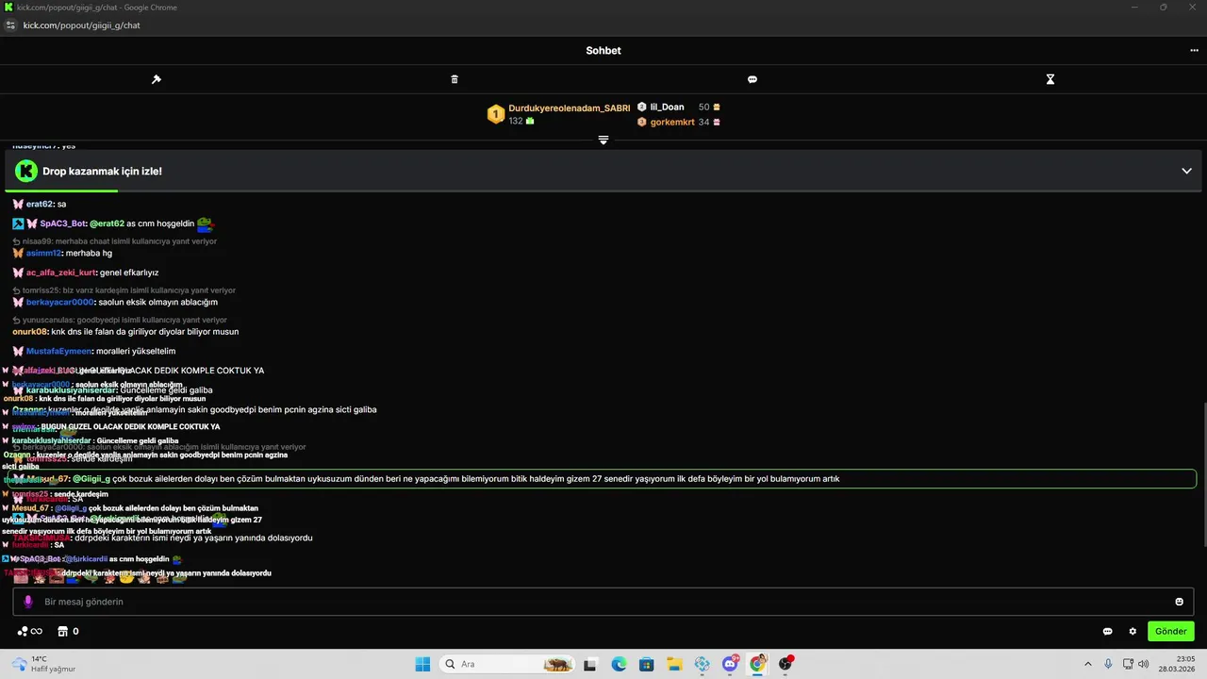Click leaderboard user Durdukyereolenadam_SABRI
The image size is (1207, 679).
pyautogui.click(x=570, y=108)
